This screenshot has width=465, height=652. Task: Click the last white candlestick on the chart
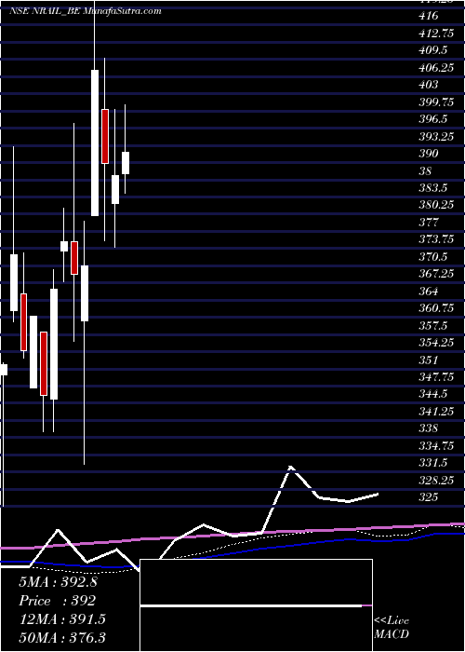tap(126, 163)
